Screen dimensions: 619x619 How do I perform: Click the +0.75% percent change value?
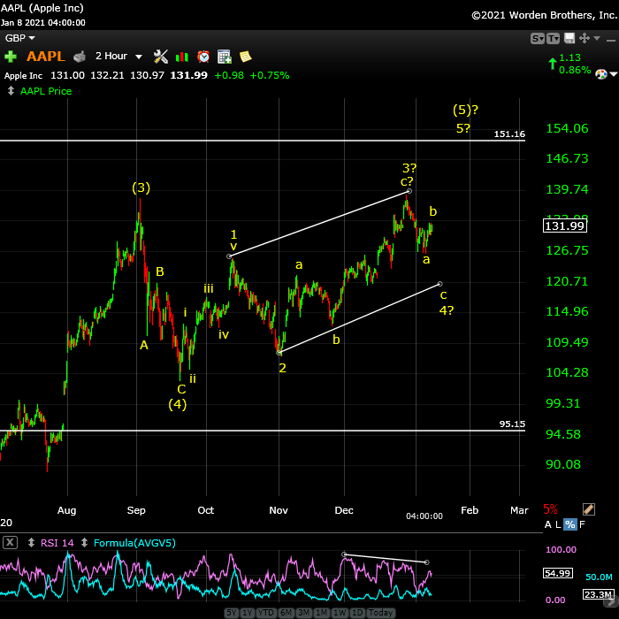(270, 75)
